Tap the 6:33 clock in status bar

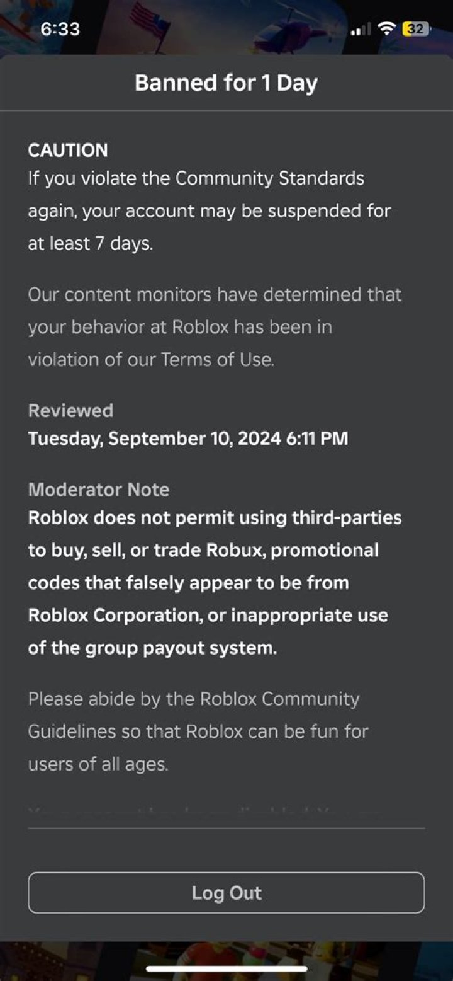[x=60, y=29]
